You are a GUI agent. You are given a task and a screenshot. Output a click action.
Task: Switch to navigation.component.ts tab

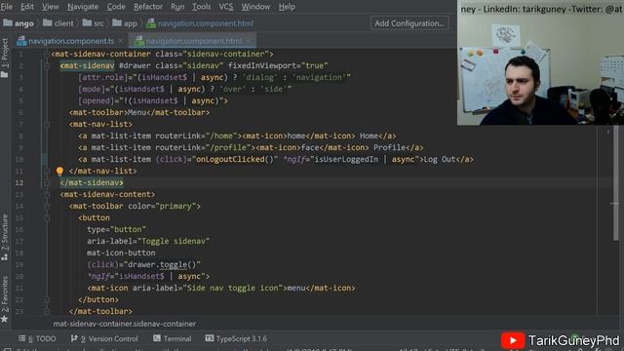pyautogui.click(x=71, y=41)
